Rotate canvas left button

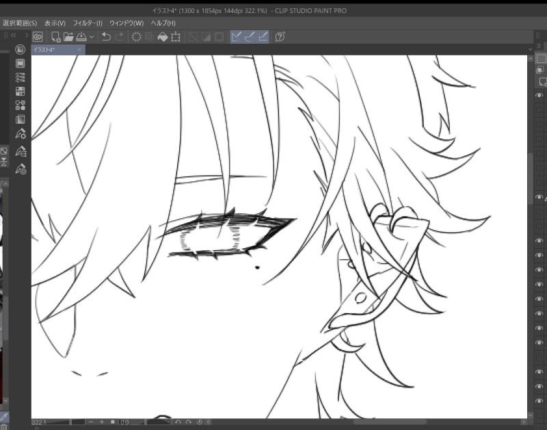(178, 422)
